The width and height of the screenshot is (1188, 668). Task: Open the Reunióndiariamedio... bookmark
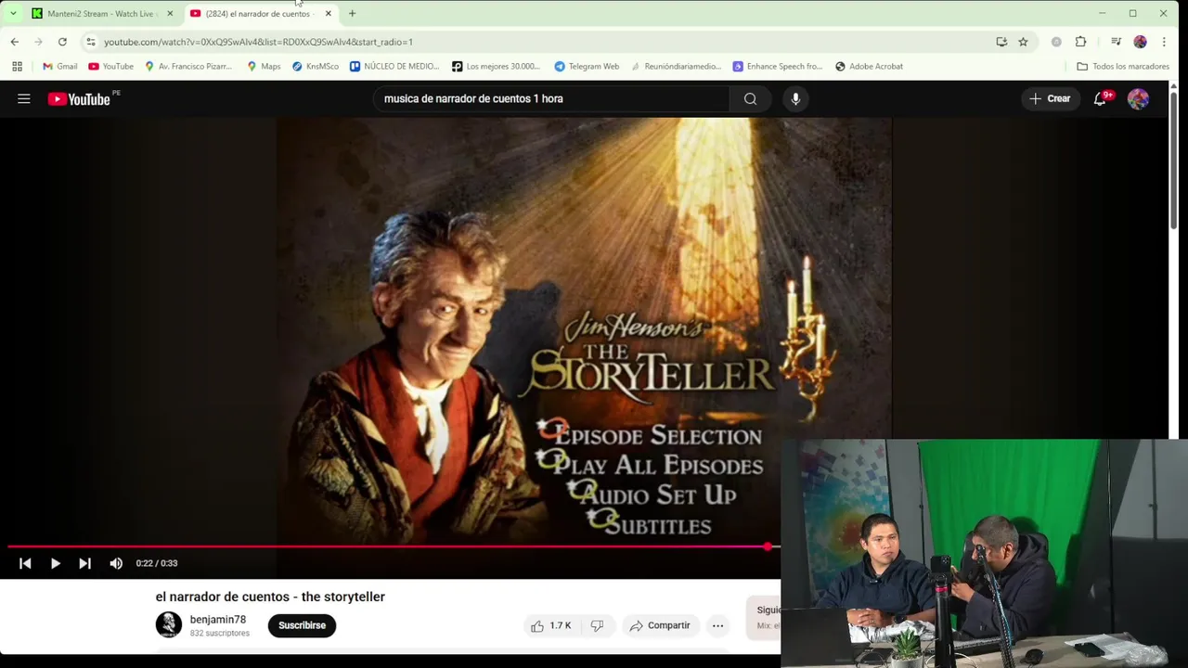coord(675,67)
